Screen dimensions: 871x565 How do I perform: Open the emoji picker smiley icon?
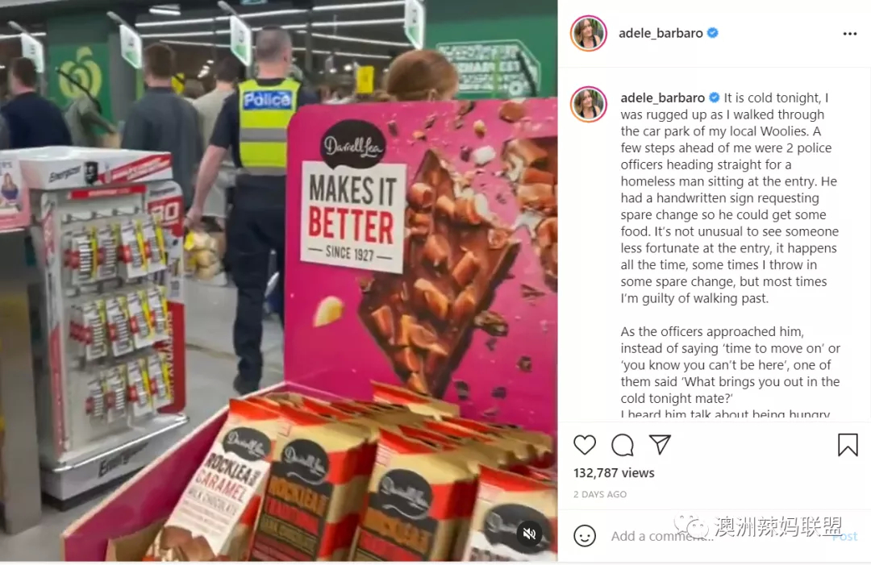pyautogui.click(x=585, y=536)
